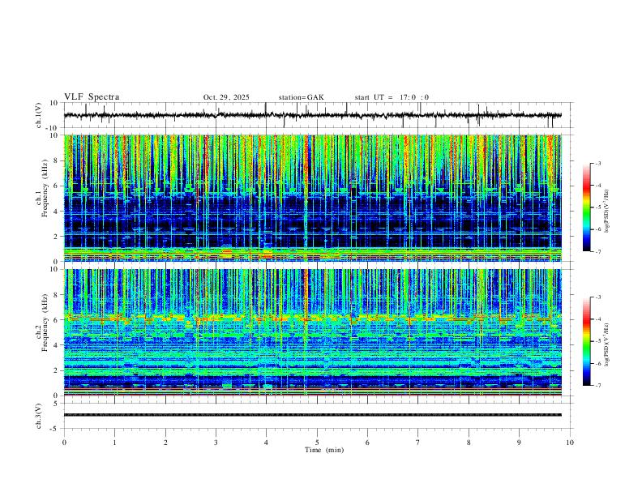642x496 pixels.
Task: Click the ch.1 "Frequency (kHz)" axis label
Action: tap(45, 189)
